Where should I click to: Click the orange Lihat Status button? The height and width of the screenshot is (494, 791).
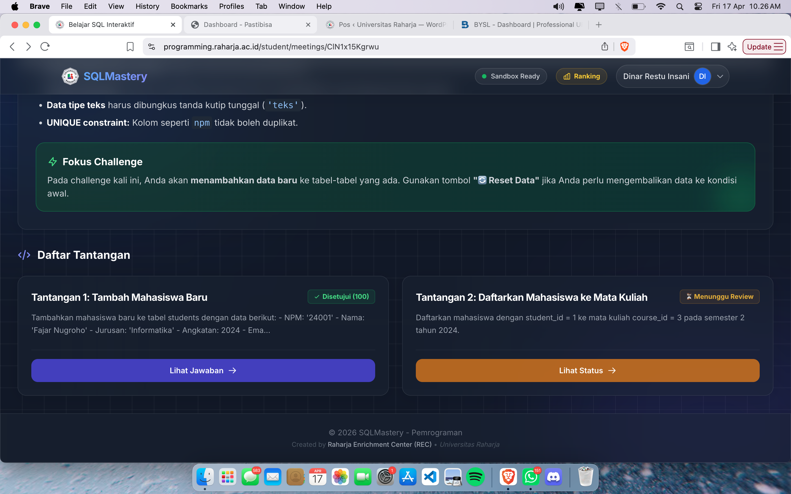[x=587, y=370]
